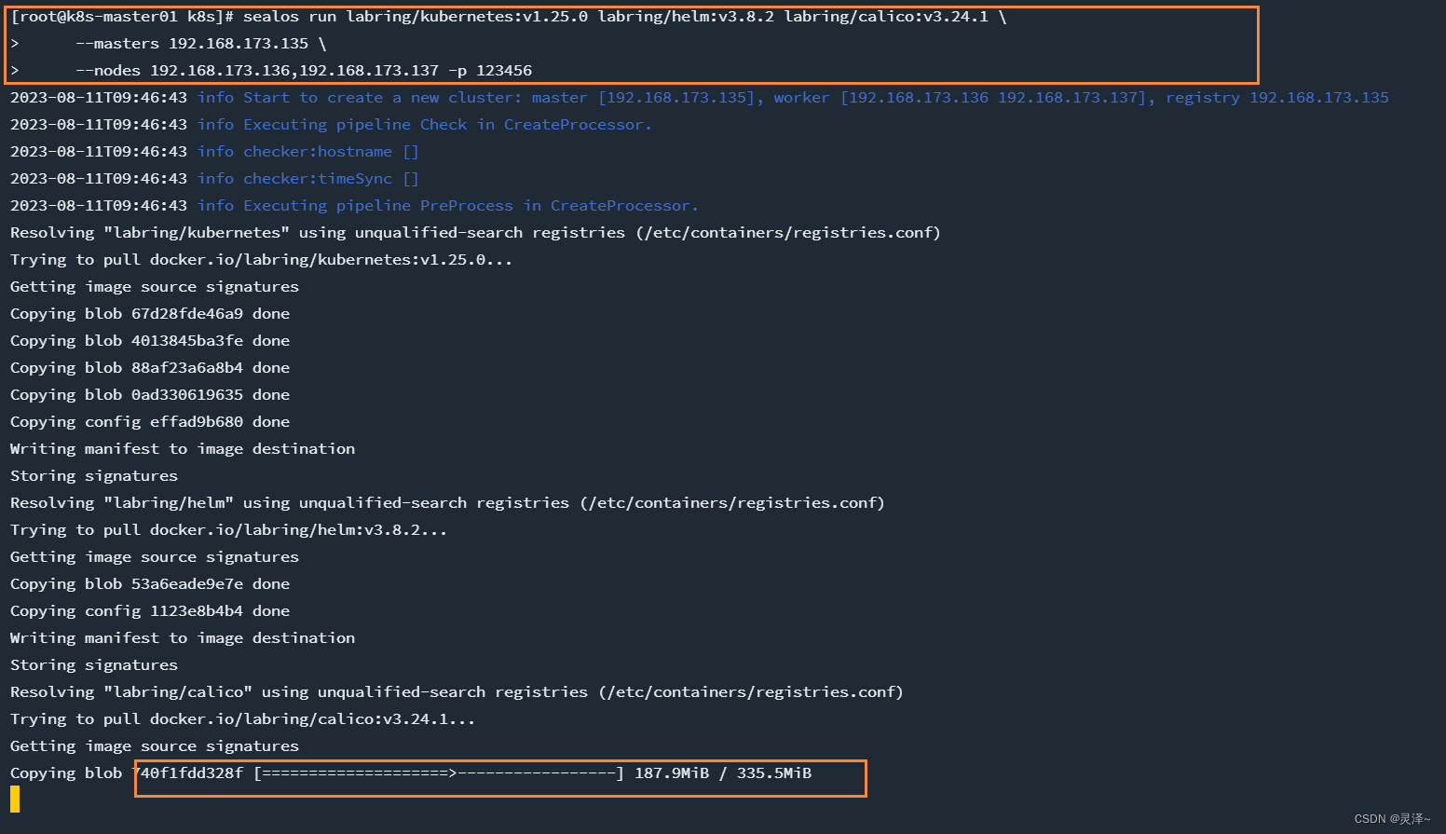Click 'Trying to pull docker.io/labring/calico:v3.24.1' line
The width and height of the screenshot is (1446, 834).
coord(242,719)
